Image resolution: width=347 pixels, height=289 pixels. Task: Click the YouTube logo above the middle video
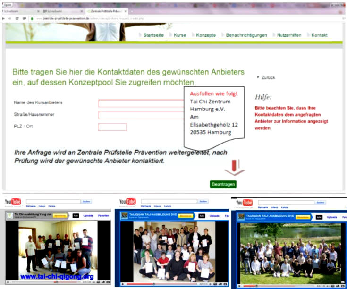[x=127, y=202]
